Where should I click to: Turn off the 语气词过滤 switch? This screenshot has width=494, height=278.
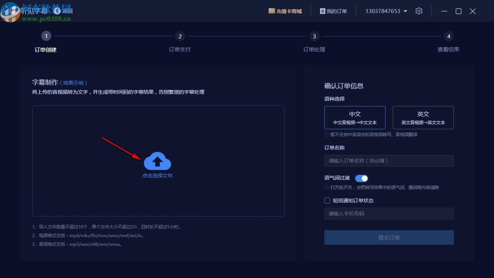click(x=362, y=178)
